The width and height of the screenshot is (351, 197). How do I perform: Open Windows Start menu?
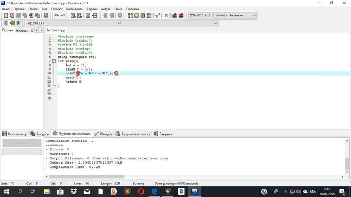(6, 192)
